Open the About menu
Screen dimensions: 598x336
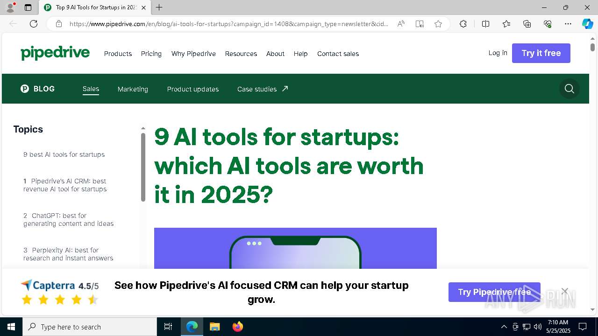click(x=275, y=54)
